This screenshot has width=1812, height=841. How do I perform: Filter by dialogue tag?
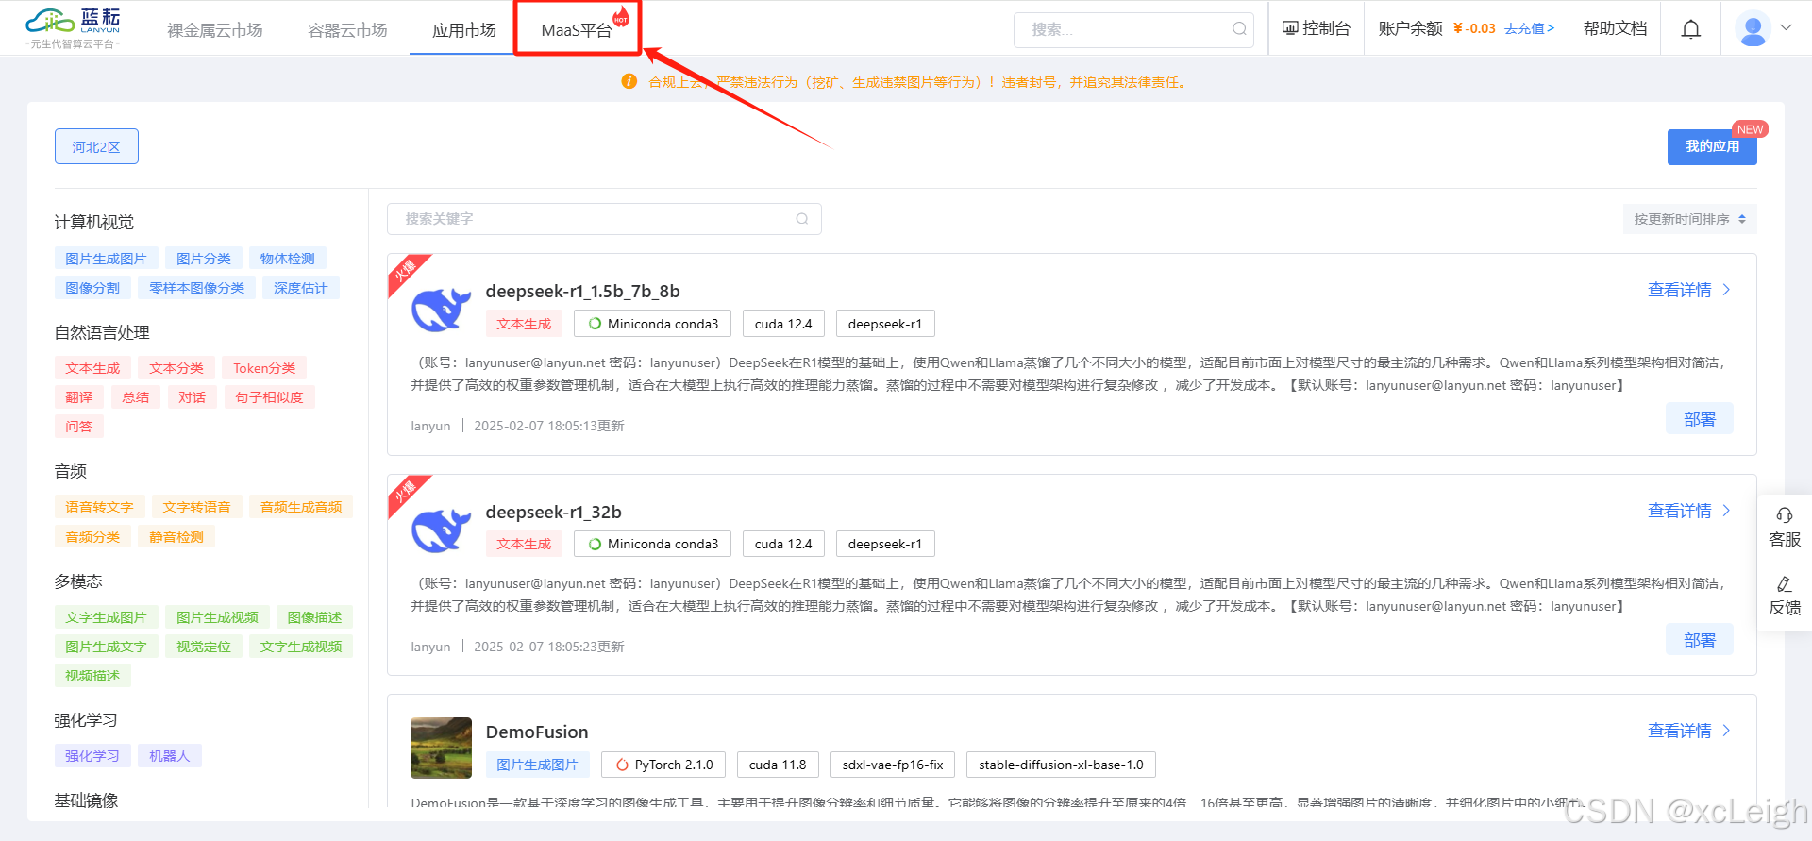click(193, 397)
